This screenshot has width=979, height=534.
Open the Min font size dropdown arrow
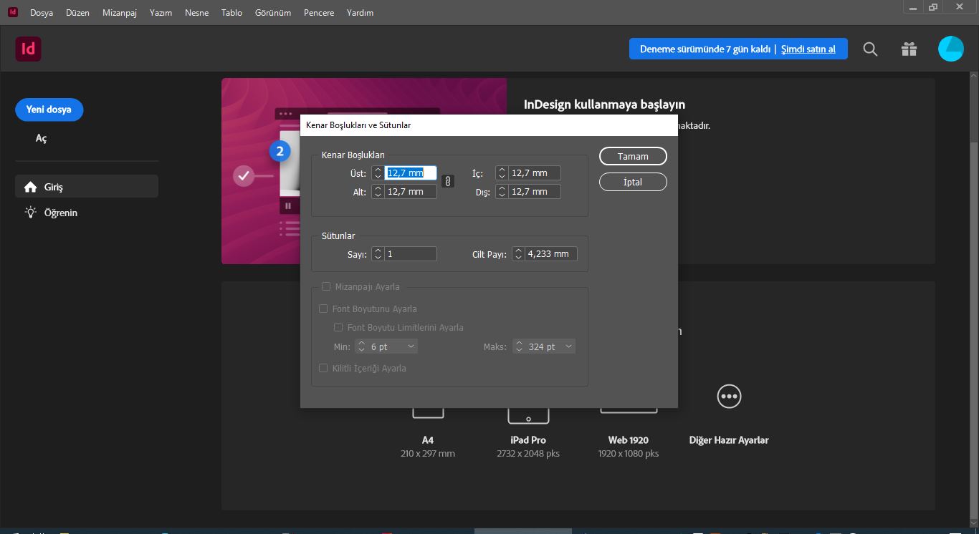pos(411,346)
